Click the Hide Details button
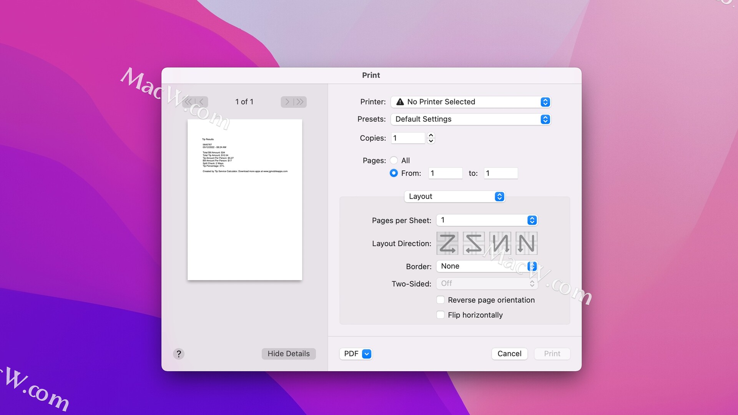This screenshot has height=415, width=738. 289,354
